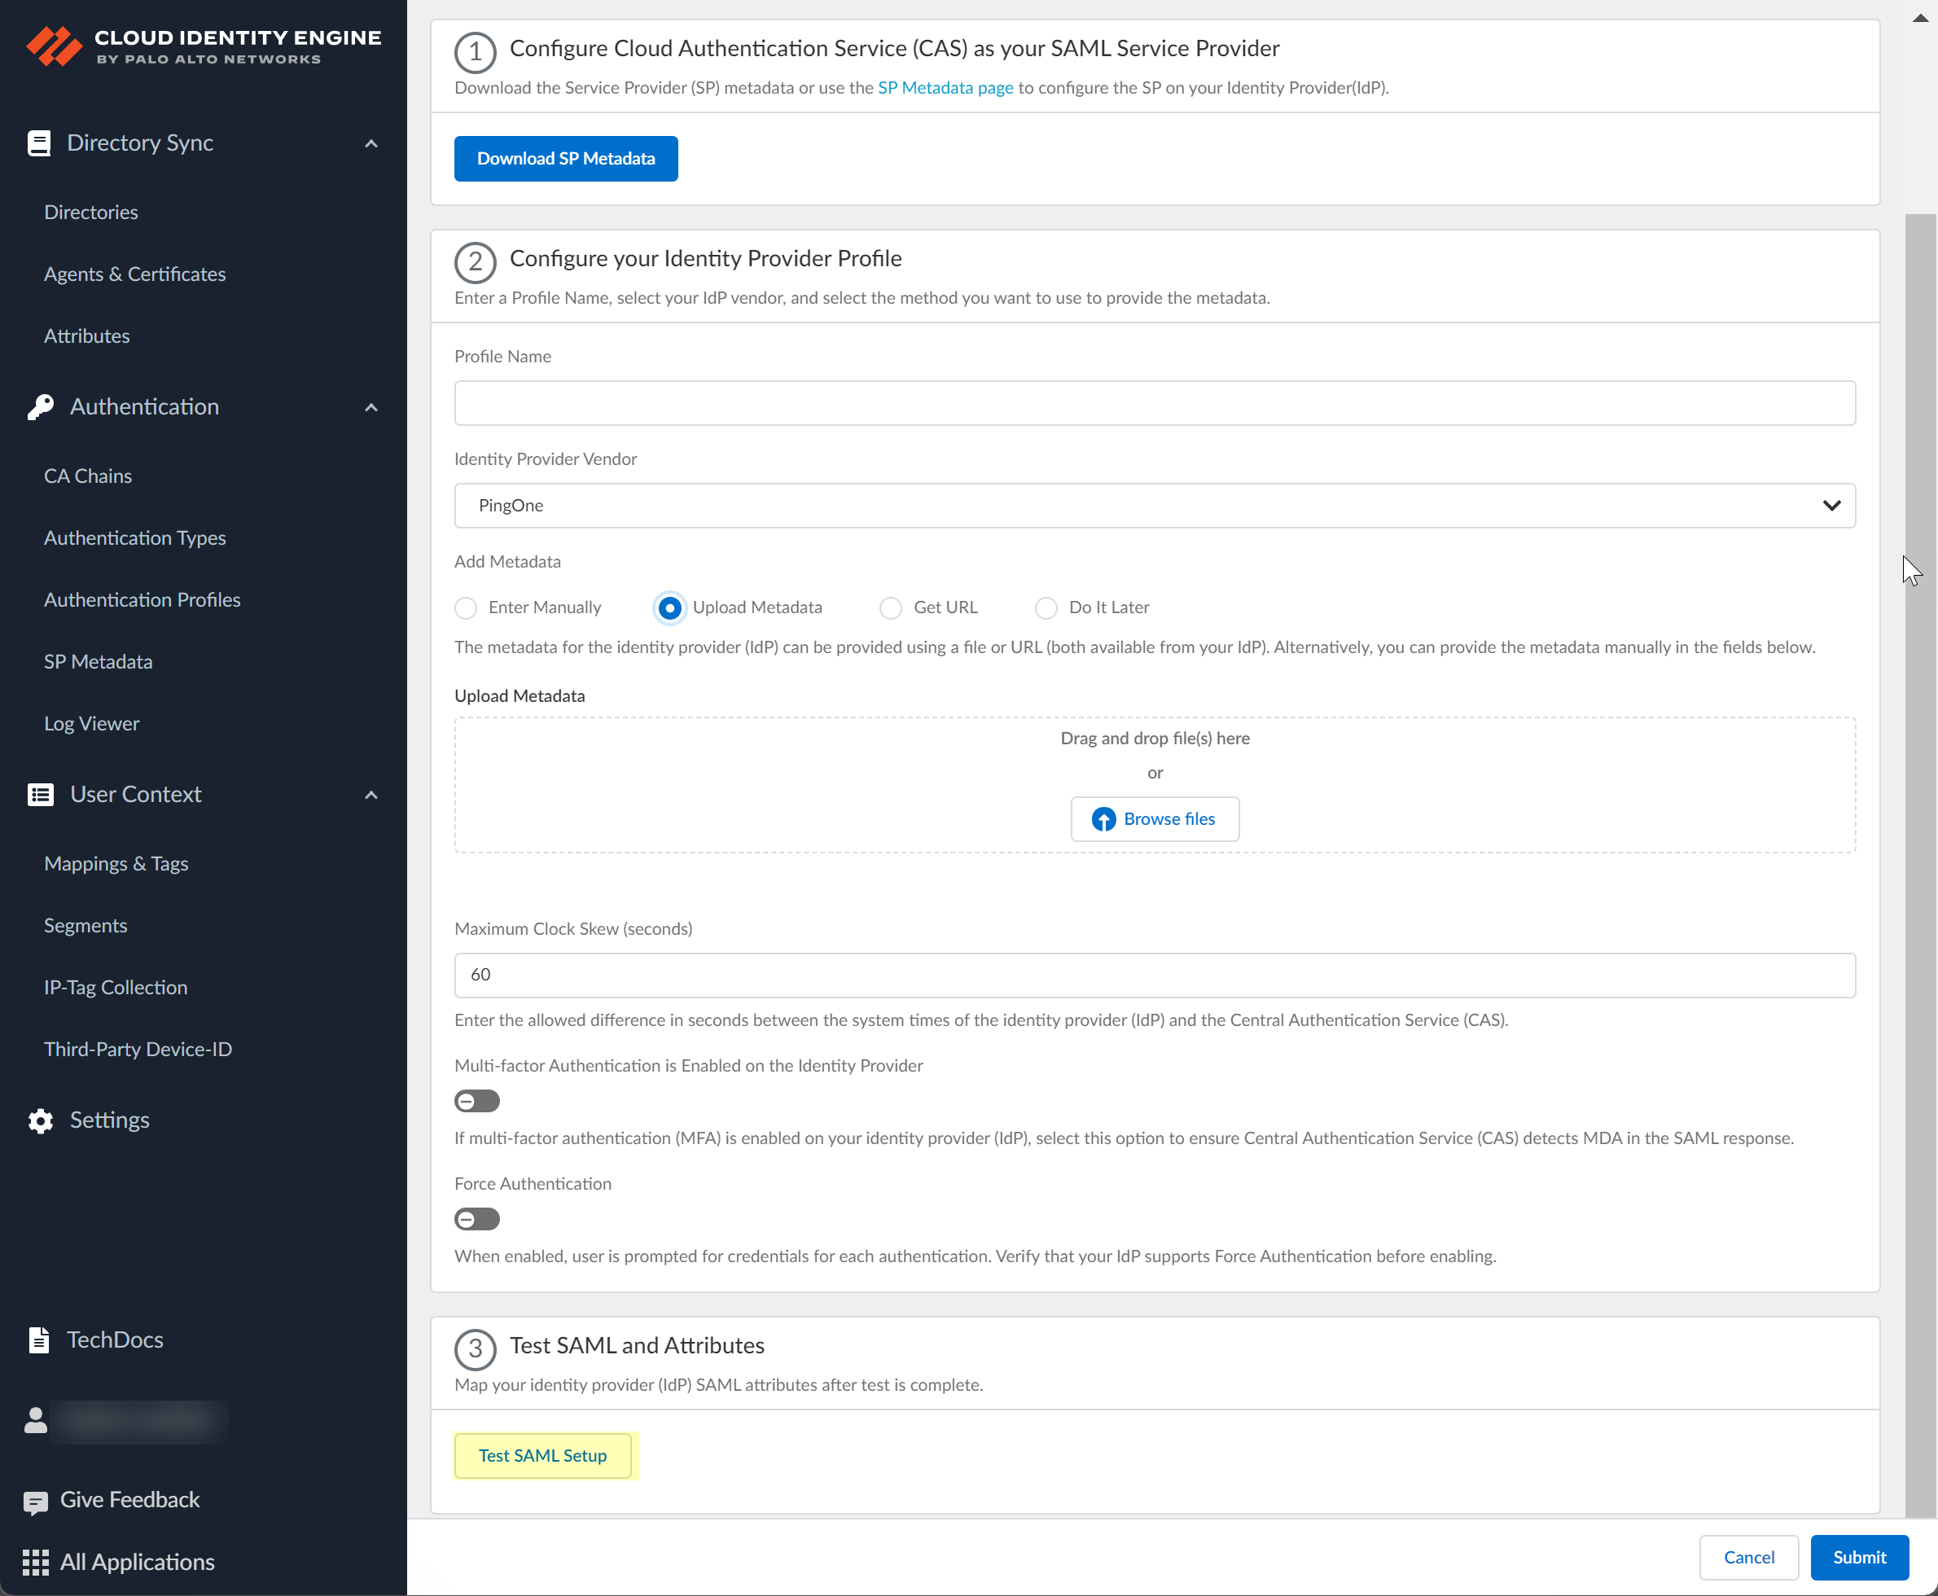
Task: Collapse the User Context section chevron
Action: point(371,796)
